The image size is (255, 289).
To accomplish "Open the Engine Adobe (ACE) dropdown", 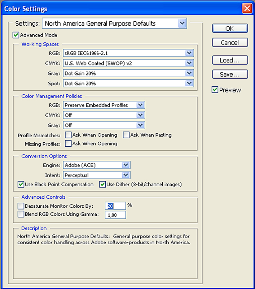I will (x=97, y=165).
